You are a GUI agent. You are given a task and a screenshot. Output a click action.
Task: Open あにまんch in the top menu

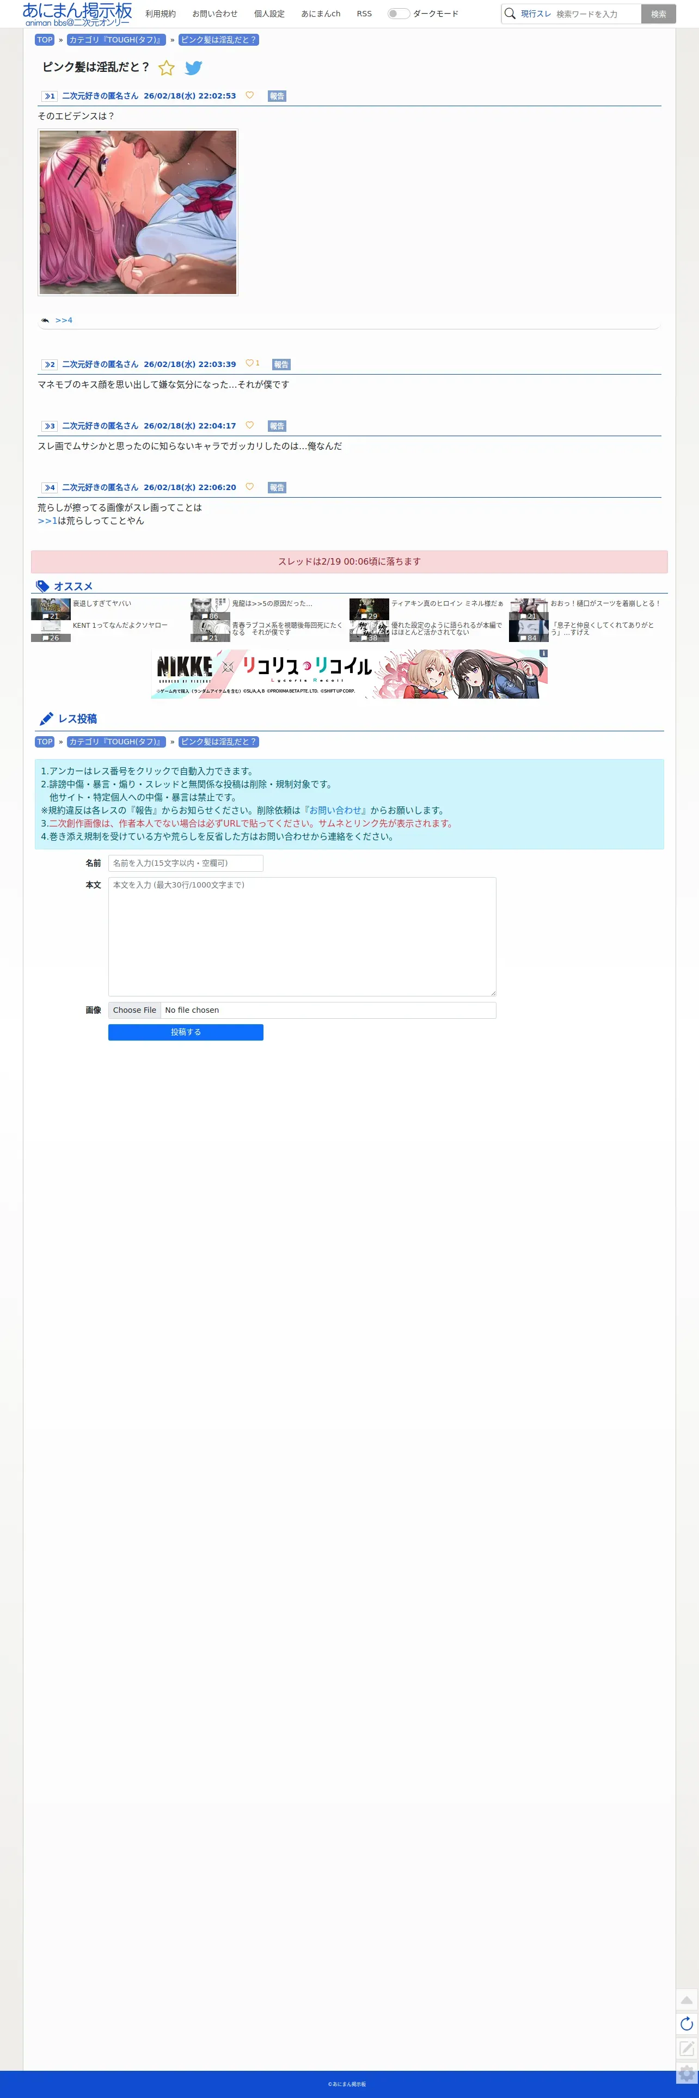321,14
